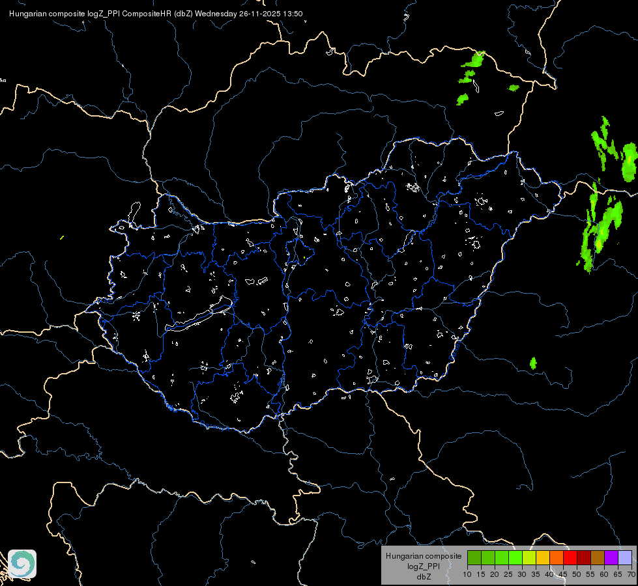Click the radar image title with timestamp

(x=156, y=14)
